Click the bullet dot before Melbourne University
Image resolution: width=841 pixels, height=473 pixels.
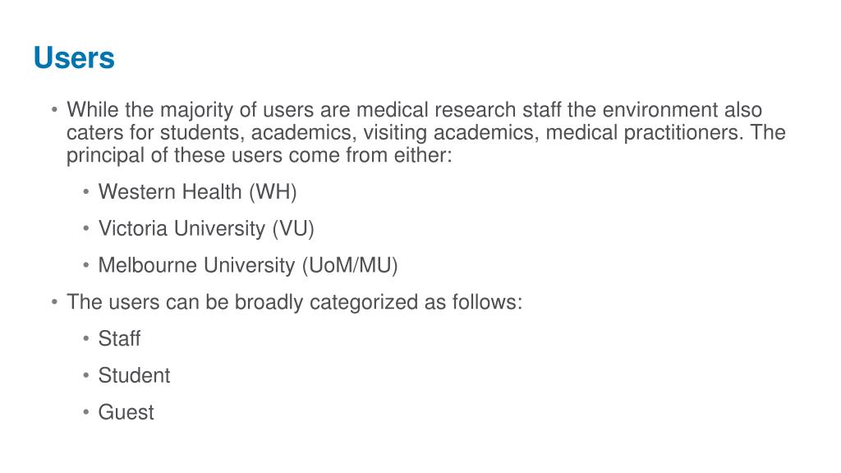(x=85, y=265)
